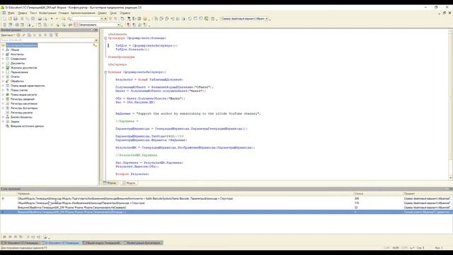This screenshot has width=453, height=255.
Task: Switch to the Модуль editor tab
Action: pos(129,183)
